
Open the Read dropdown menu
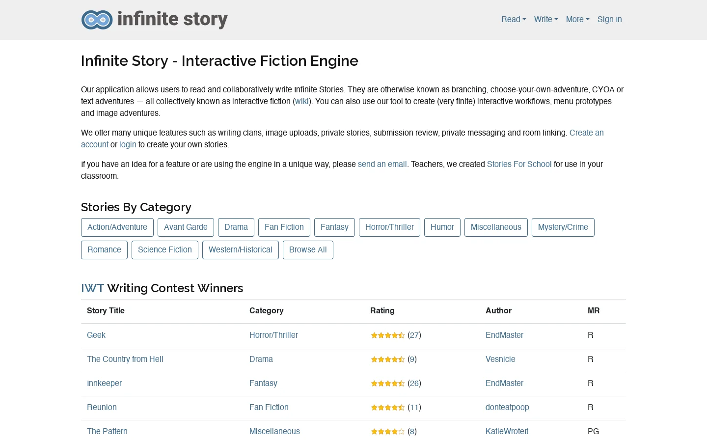514,20
